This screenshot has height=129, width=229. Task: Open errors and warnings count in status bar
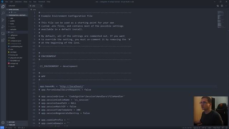pos(21,128)
